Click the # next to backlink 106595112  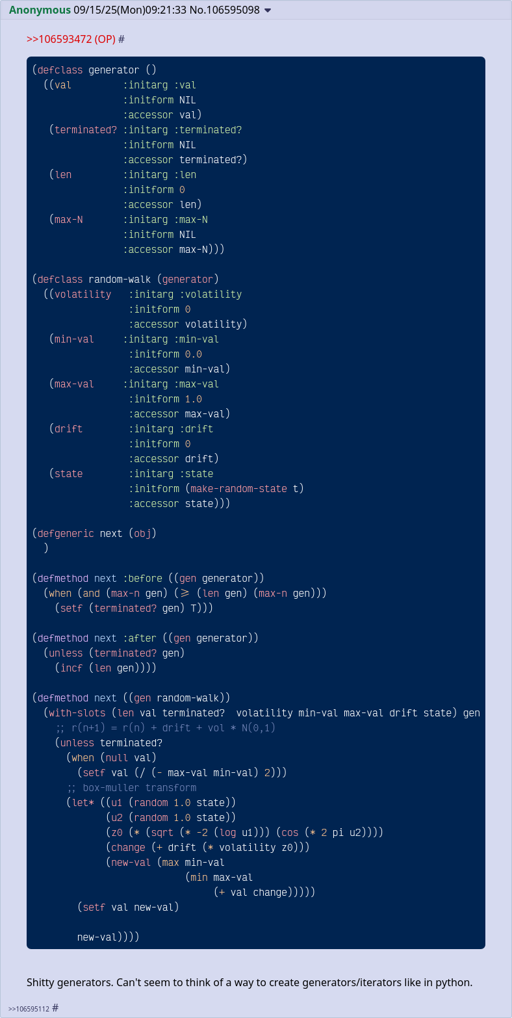[55, 1008]
